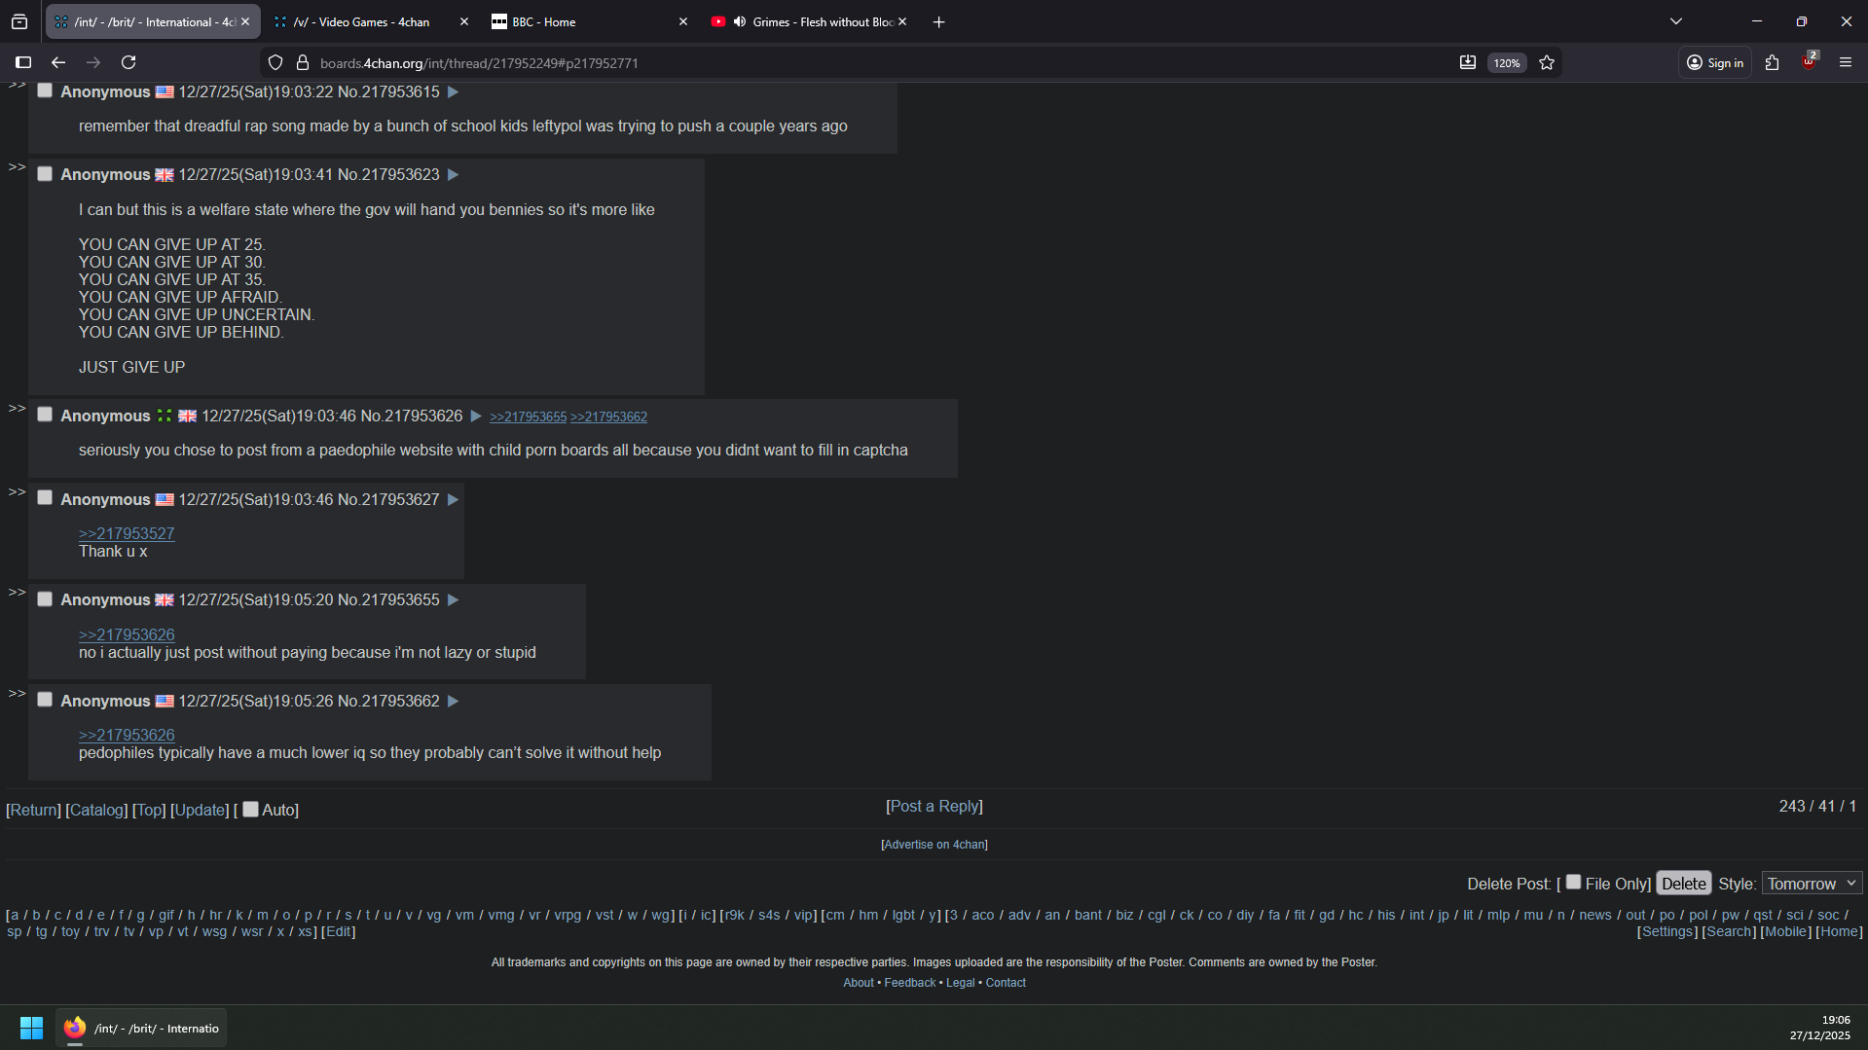
Task: Open post menu arrow for No.217953655
Action: pos(453,599)
